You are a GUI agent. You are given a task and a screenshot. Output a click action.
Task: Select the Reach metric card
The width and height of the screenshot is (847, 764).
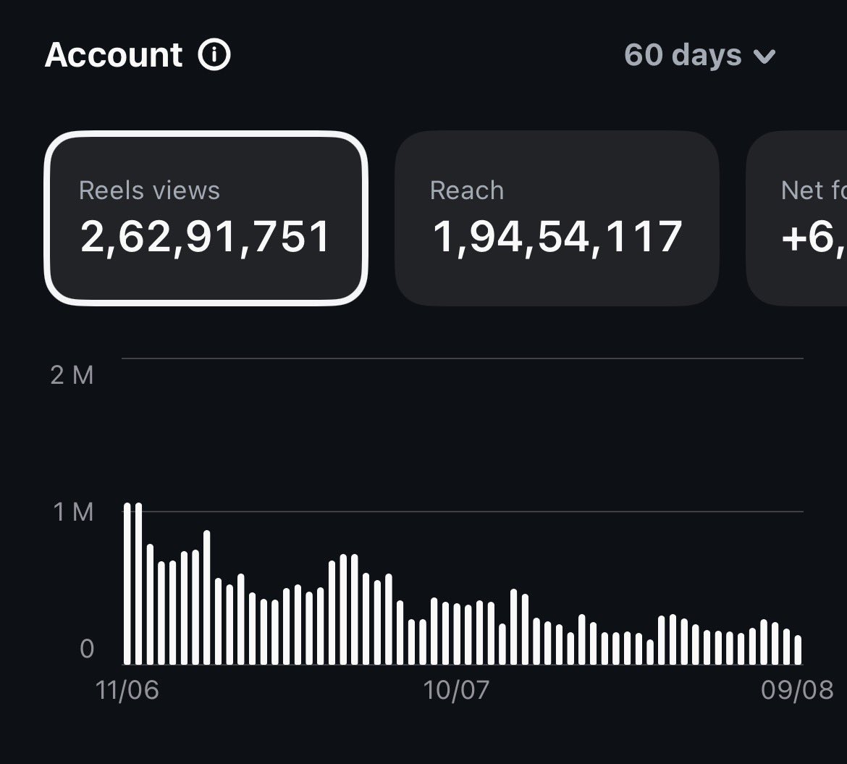pyautogui.click(x=557, y=218)
